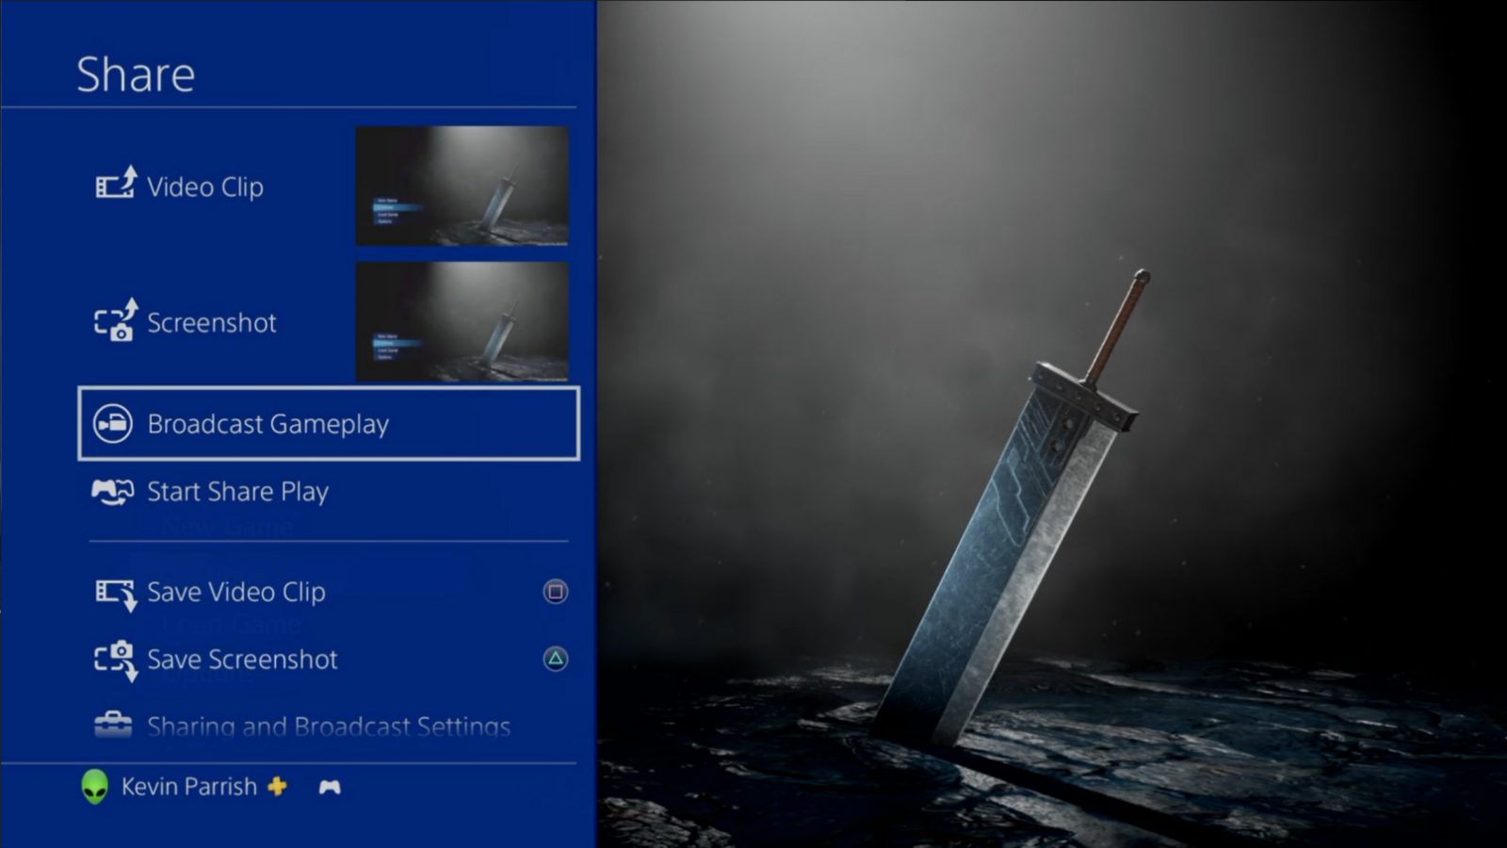Click the square button shortcut icon
The width and height of the screenshot is (1507, 848).
tap(556, 592)
